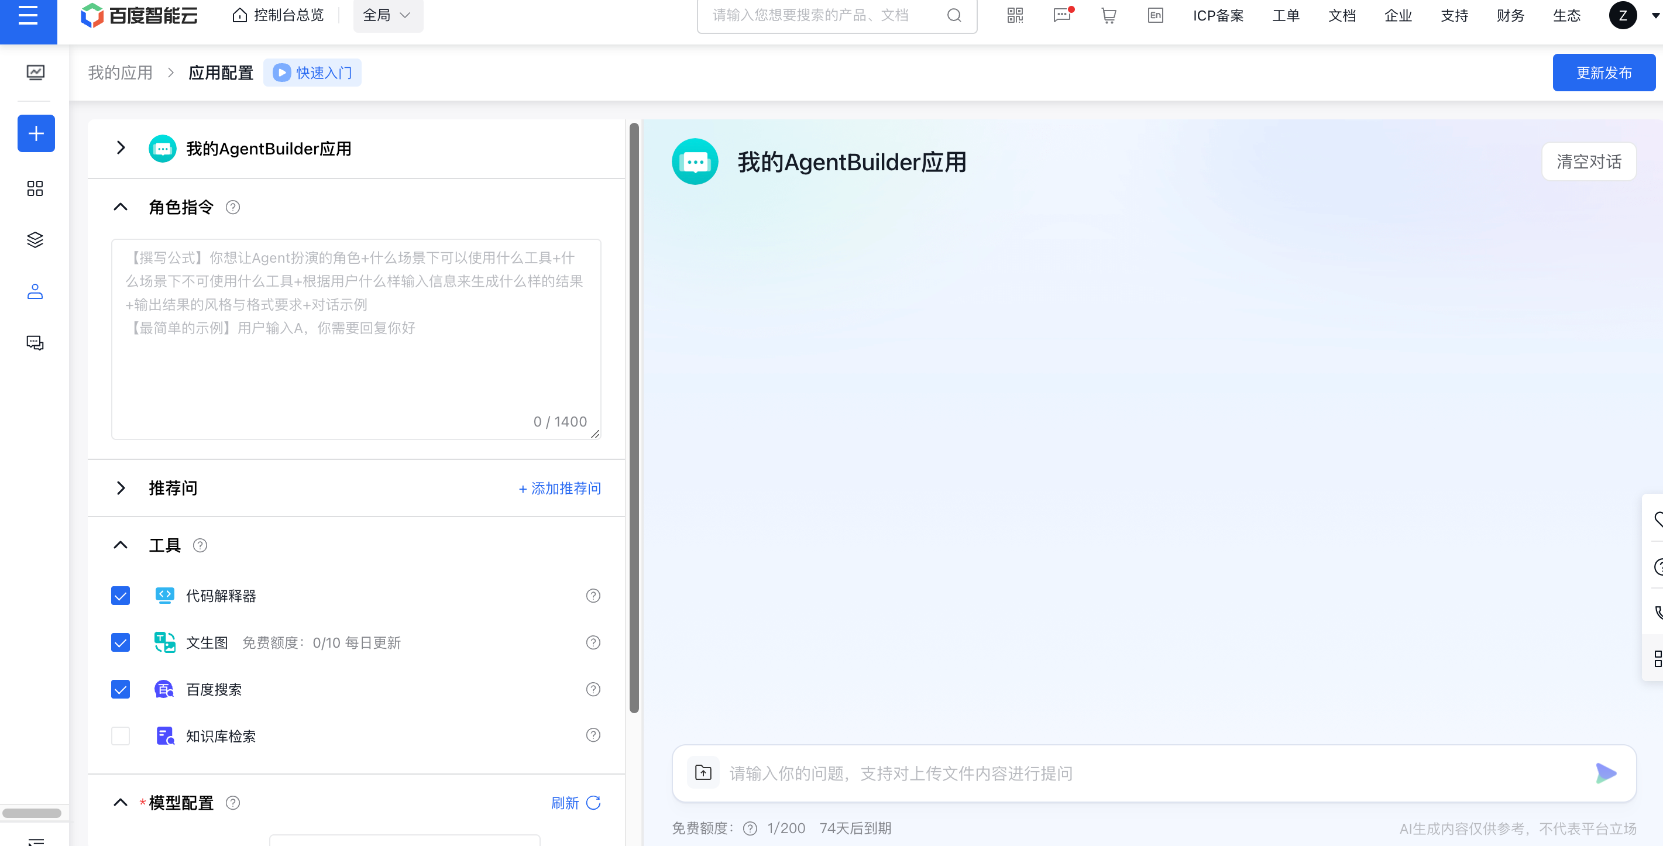Expand the 推荐问 section
The width and height of the screenshot is (1663, 846).
[x=121, y=488]
